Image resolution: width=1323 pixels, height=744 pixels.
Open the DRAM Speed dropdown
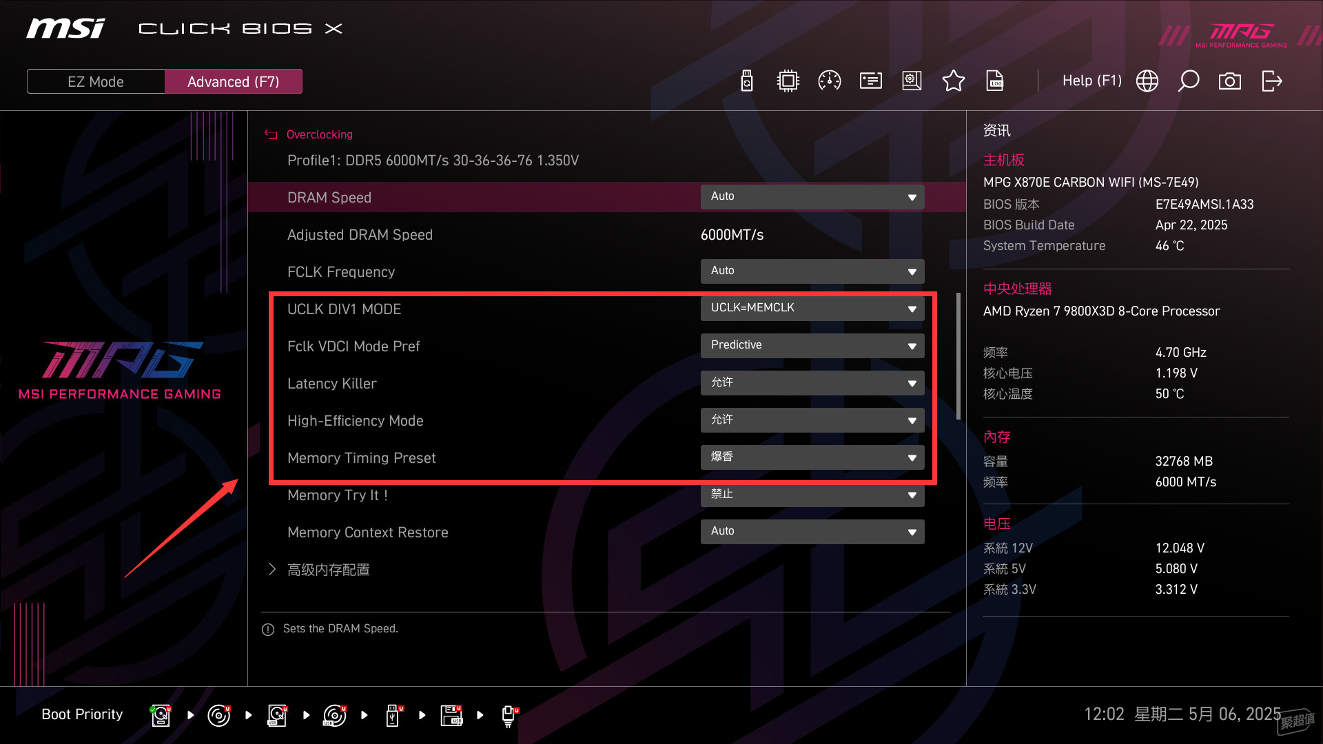pyautogui.click(x=812, y=197)
